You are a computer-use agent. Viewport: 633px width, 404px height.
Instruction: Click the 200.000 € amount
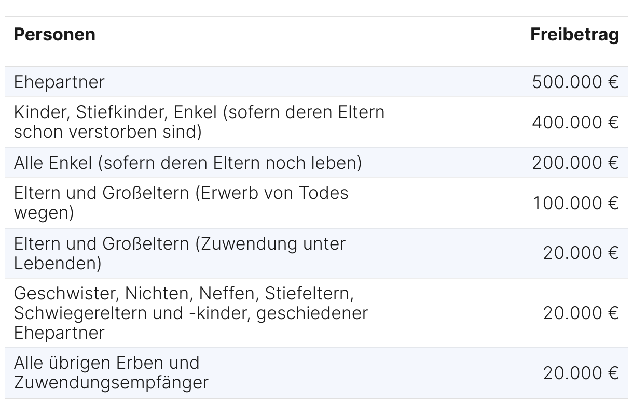[575, 163]
